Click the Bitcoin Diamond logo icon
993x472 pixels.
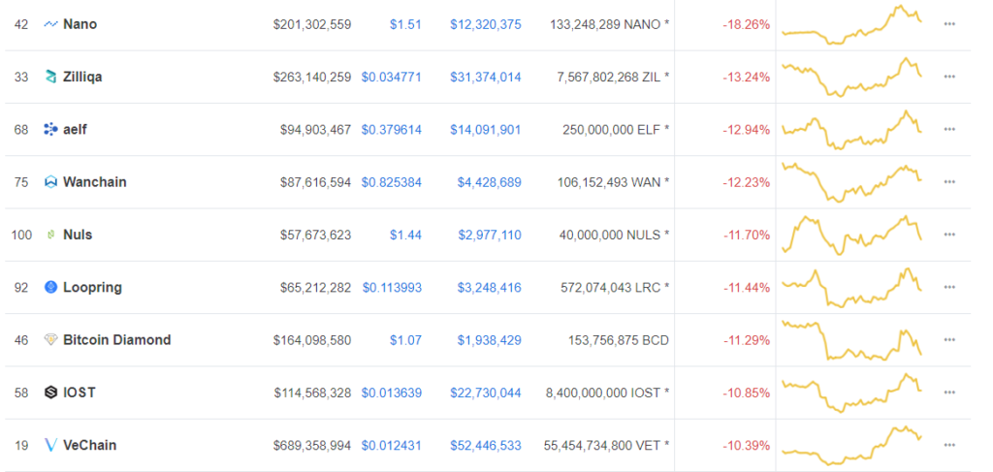51,340
